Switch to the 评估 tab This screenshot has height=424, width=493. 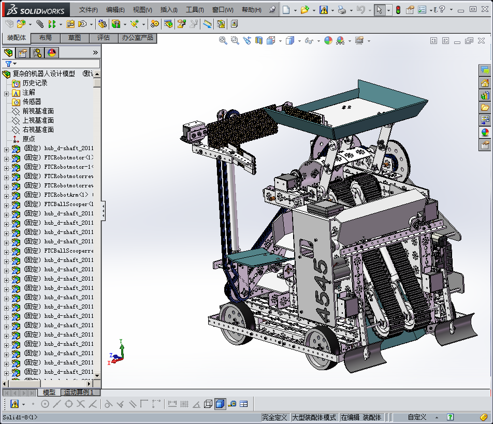104,38
